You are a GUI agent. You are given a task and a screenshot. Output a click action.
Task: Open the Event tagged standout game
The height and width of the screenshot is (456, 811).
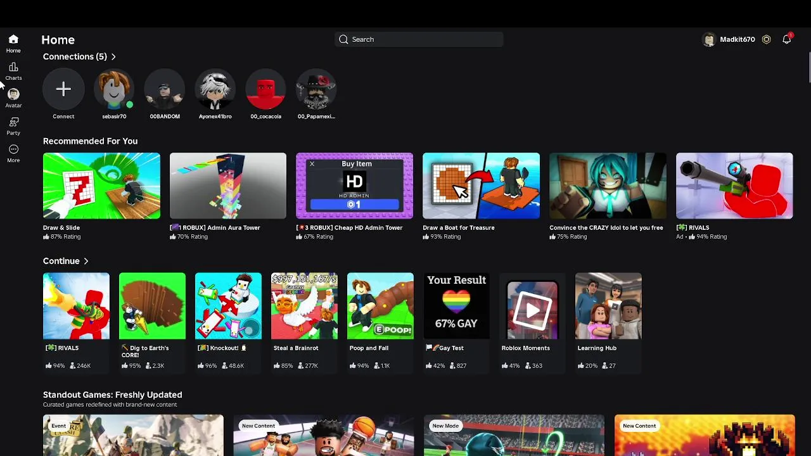[x=133, y=435]
